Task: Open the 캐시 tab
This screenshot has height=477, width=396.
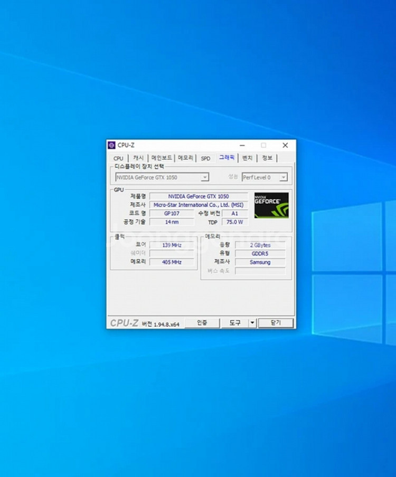Action: pos(138,158)
